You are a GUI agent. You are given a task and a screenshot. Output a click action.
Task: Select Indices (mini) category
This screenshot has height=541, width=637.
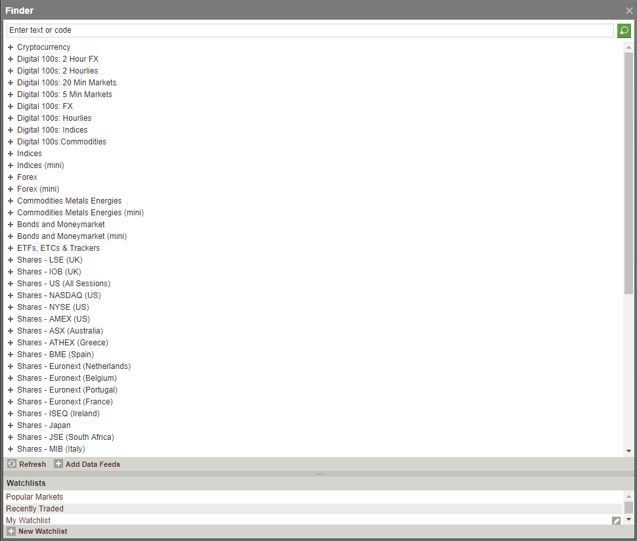(41, 165)
